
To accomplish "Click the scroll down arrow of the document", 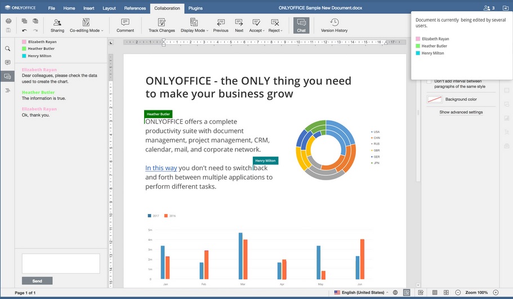I will (418, 285).
